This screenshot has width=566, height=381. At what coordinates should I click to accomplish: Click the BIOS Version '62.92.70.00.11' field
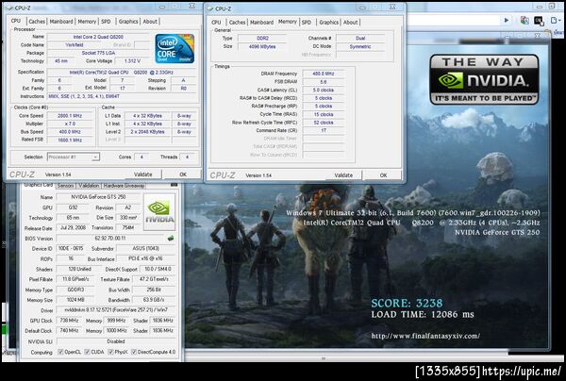(x=110, y=238)
